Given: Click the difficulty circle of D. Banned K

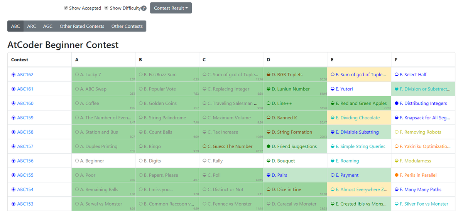Looking at the screenshot, I should 269,118.
